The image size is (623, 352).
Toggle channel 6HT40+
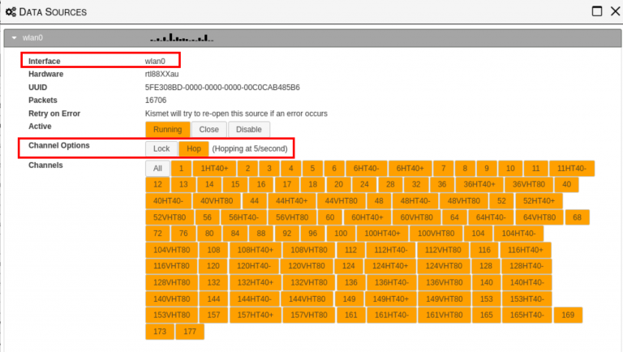[410, 168]
